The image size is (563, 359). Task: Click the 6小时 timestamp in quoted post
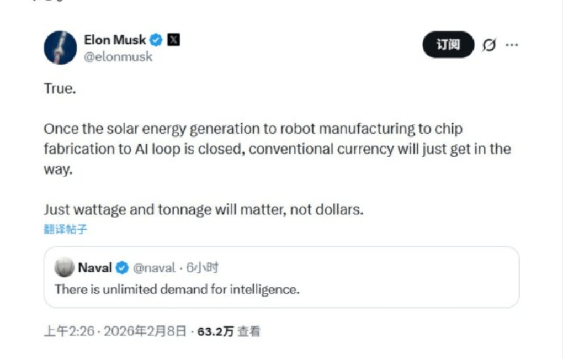point(202,268)
